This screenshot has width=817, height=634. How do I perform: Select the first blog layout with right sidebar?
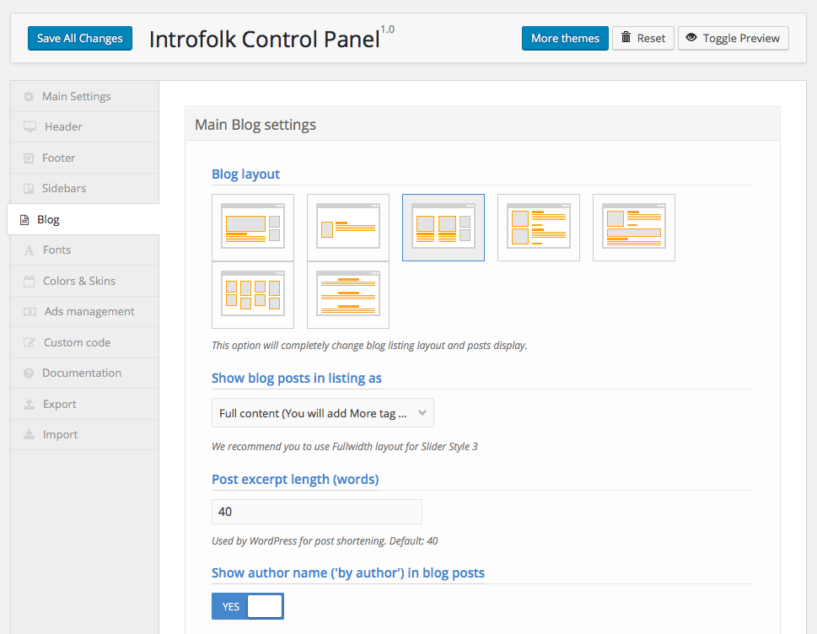252,227
